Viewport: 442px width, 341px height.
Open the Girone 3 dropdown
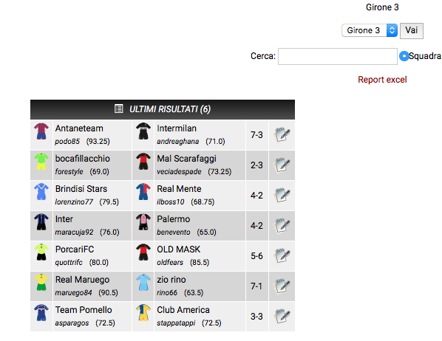370,30
